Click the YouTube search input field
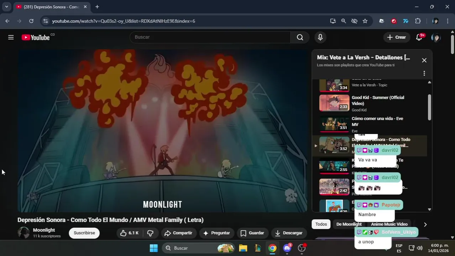This screenshot has width=455, height=256. coord(210,37)
